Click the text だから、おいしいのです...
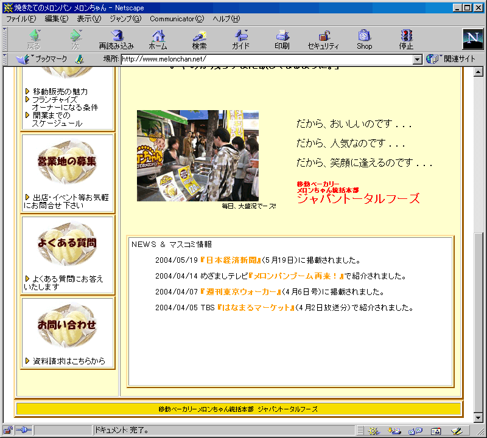The width and height of the screenshot is (487, 438). (x=354, y=124)
